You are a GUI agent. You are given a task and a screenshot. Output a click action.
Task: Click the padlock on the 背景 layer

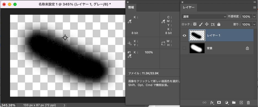[247, 48]
